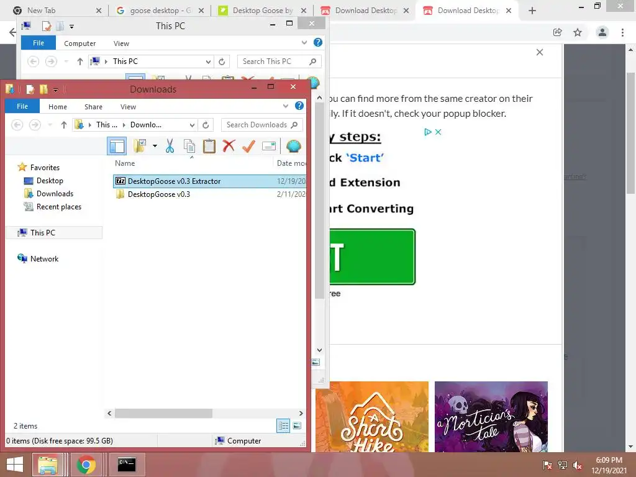The image size is (636, 477).
Task: Click the Search This PC field
Action: click(x=279, y=61)
